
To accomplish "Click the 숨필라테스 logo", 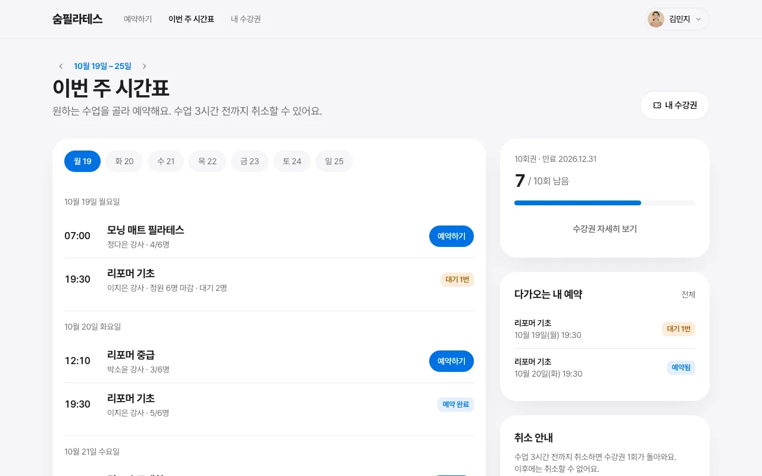I will 77,19.
